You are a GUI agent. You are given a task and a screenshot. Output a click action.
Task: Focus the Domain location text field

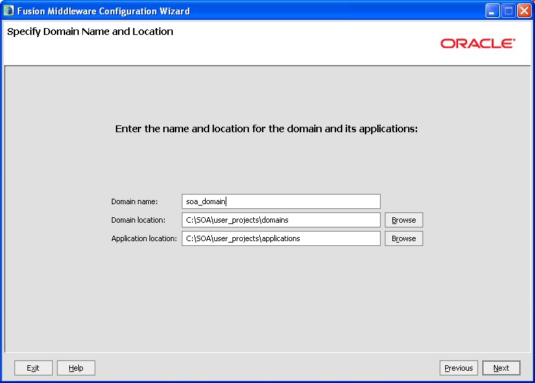point(281,220)
